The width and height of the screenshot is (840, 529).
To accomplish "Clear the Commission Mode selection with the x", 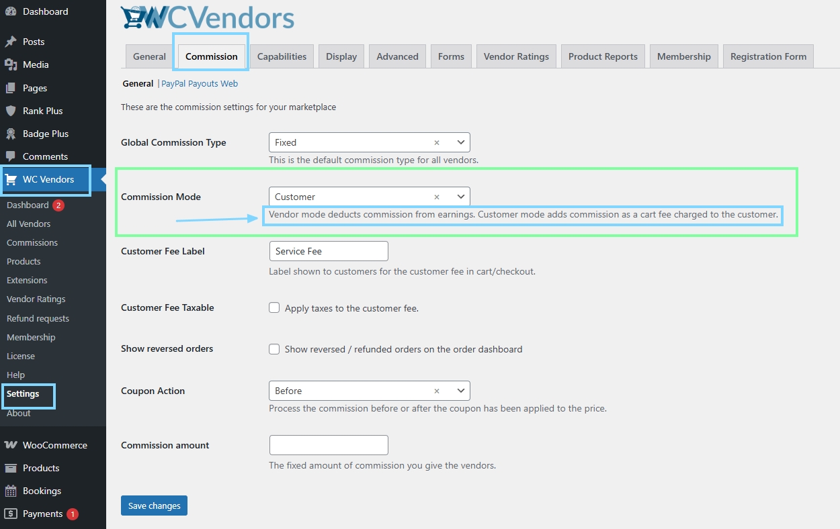I will point(437,197).
